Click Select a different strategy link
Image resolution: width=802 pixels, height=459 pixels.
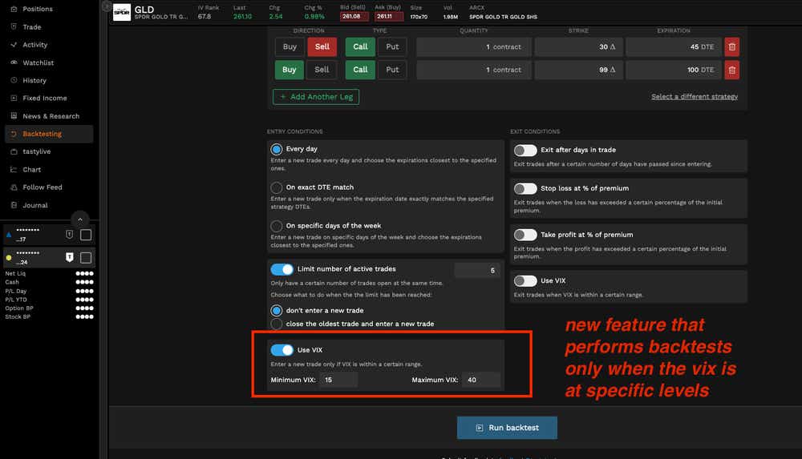[694, 97]
